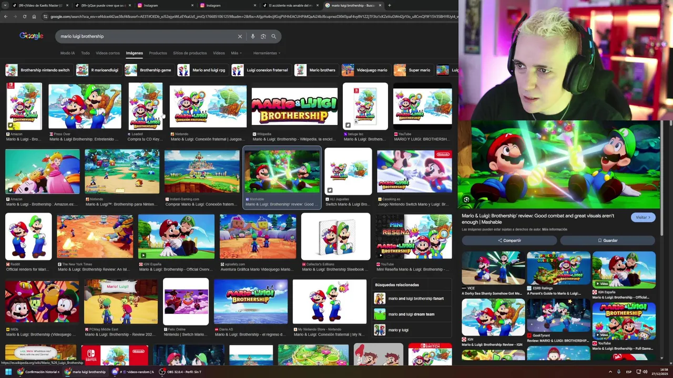
Task: Open OBS 32.0.4 from the taskbar
Action: pyautogui.click(x=180, y=372)
